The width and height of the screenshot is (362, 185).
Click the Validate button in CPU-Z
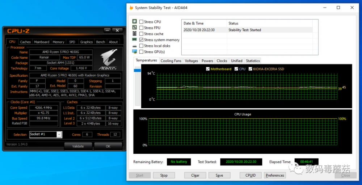click(78, 146)
